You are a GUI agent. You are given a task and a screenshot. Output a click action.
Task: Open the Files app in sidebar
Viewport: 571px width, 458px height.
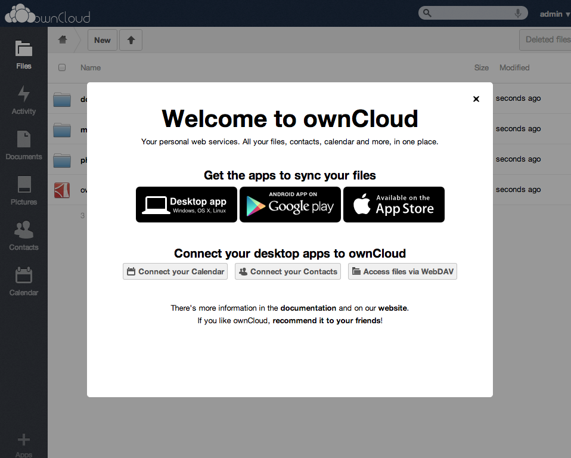point(24,55)
